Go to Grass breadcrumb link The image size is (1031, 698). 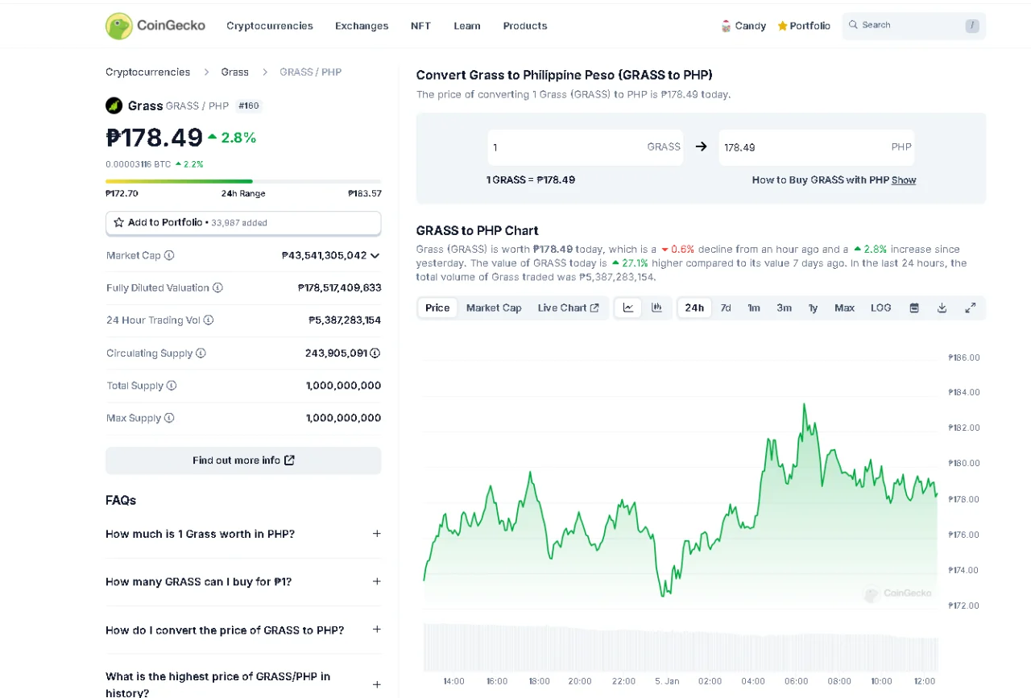point(235,72)
